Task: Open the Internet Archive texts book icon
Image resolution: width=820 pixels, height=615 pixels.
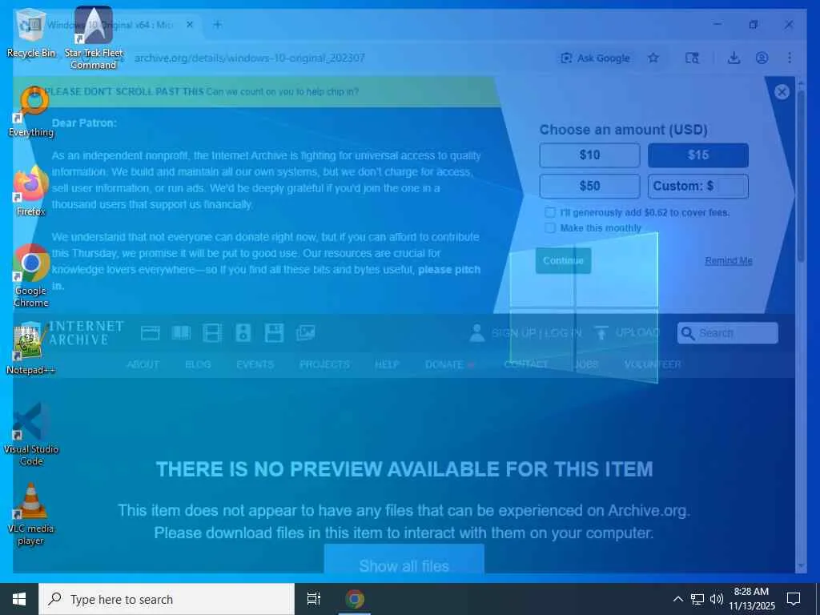Action: (x=181, y=333)
